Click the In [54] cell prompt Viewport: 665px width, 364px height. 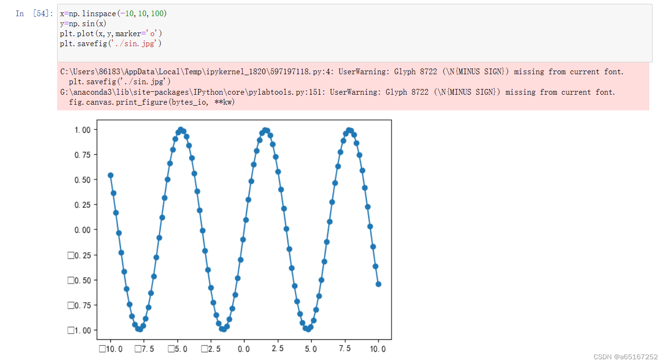pyautogui.click(x=34, y=13)
